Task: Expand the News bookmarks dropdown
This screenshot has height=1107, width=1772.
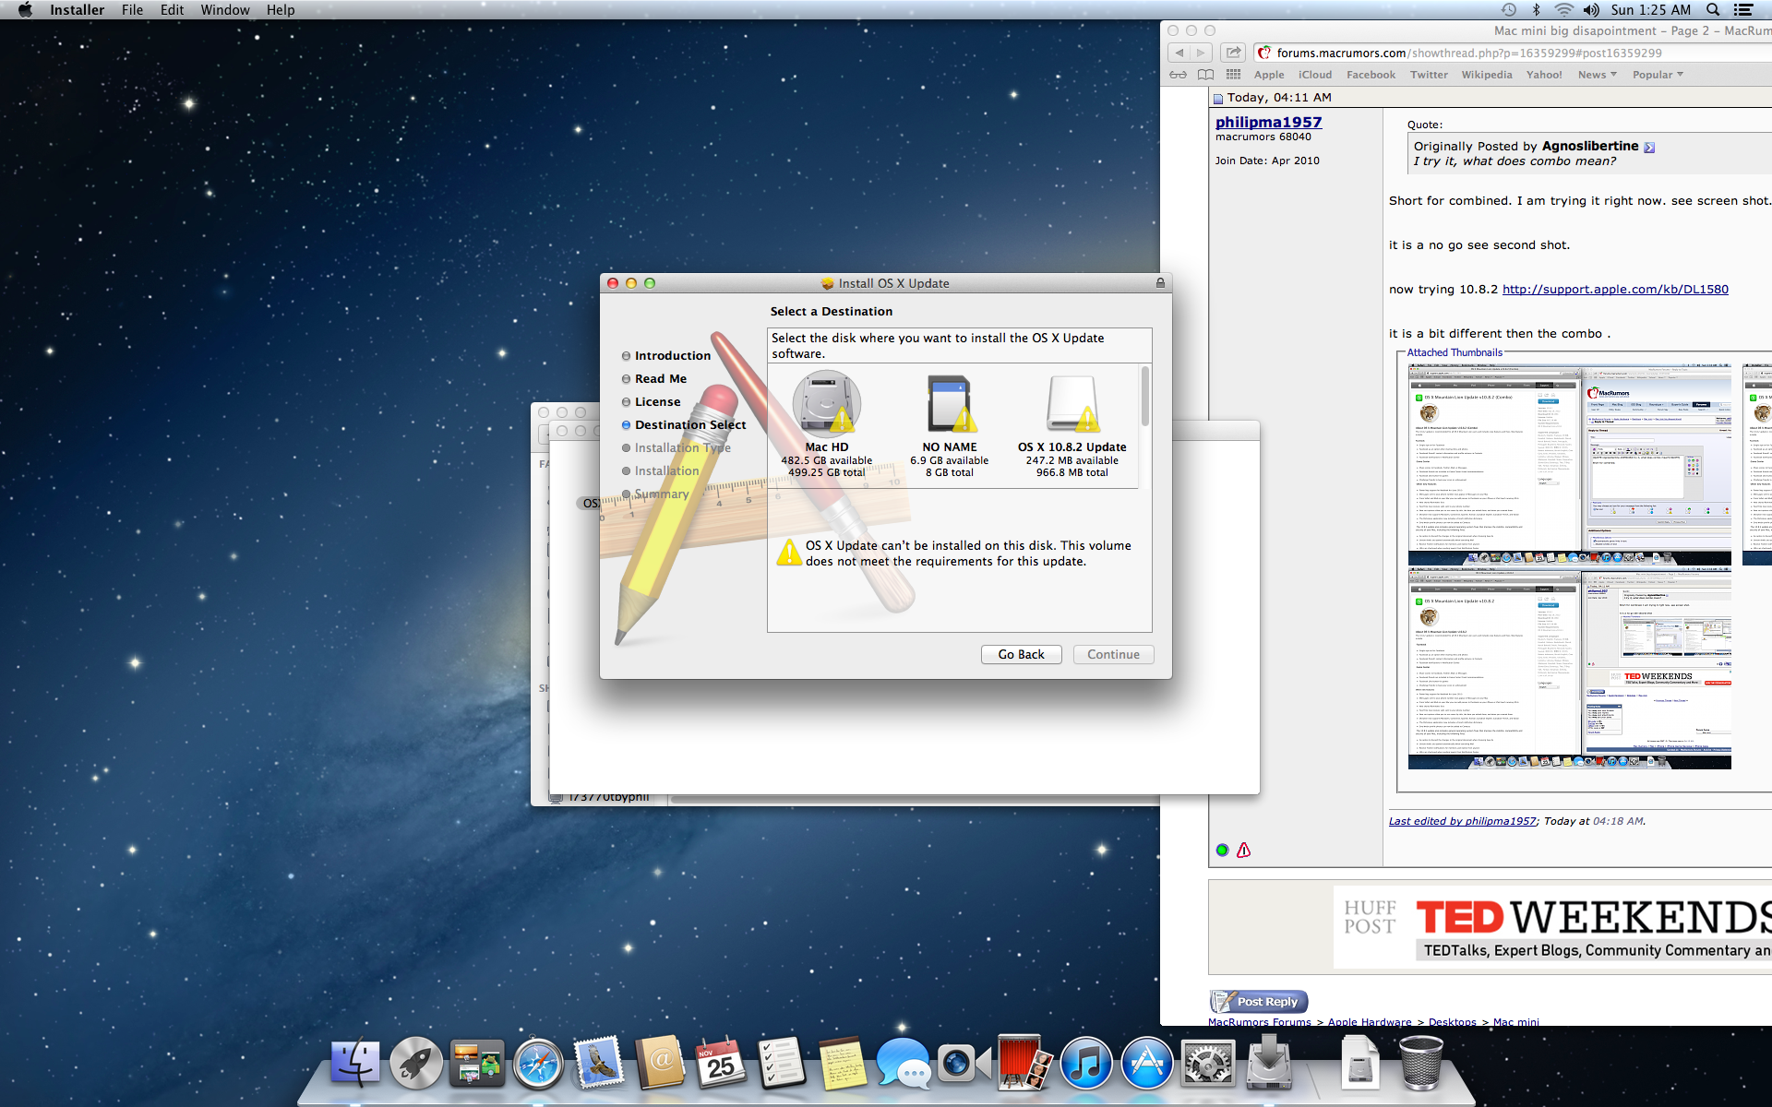Action: 1598,75
